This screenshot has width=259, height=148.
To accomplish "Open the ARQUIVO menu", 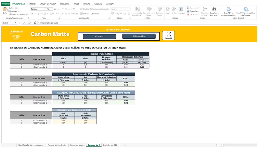I will [x=6, y=4].
